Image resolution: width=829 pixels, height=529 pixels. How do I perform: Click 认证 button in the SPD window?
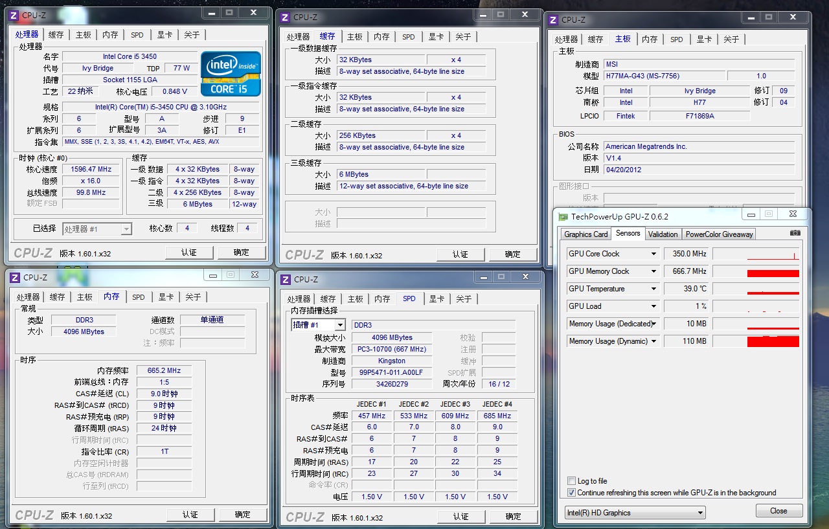460,517
